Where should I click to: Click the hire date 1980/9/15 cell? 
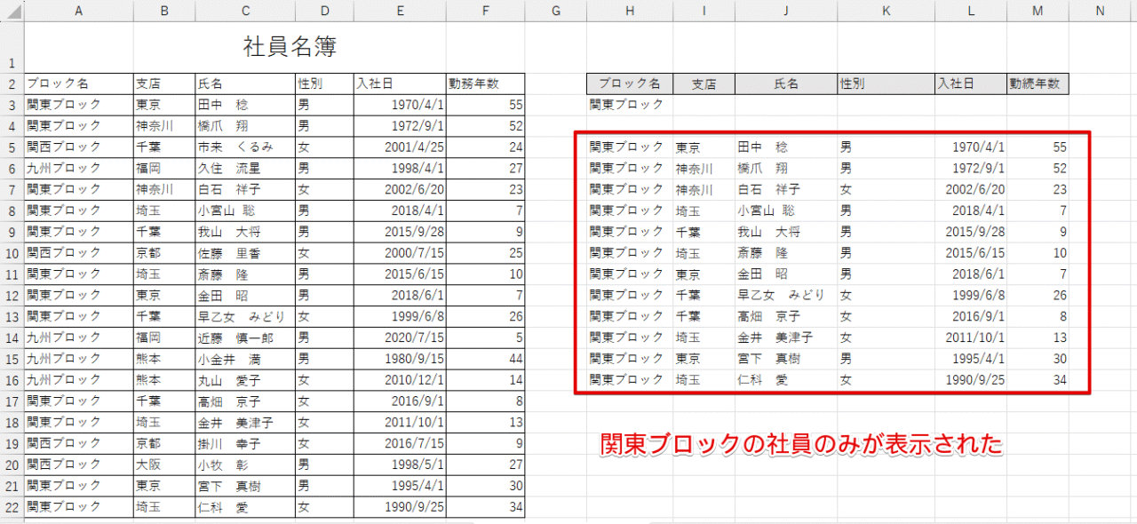click(x=400, y=360)
